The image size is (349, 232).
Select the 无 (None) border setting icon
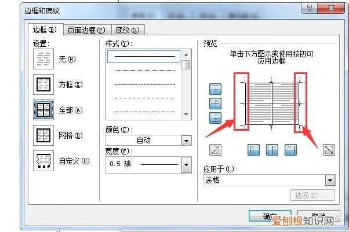click(43, 59)
